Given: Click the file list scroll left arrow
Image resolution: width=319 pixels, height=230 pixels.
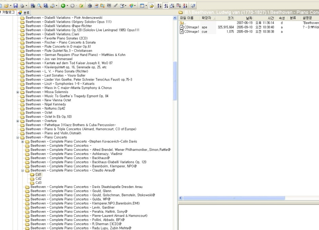Looking at the screenshot, I should (x=181, y=198).
